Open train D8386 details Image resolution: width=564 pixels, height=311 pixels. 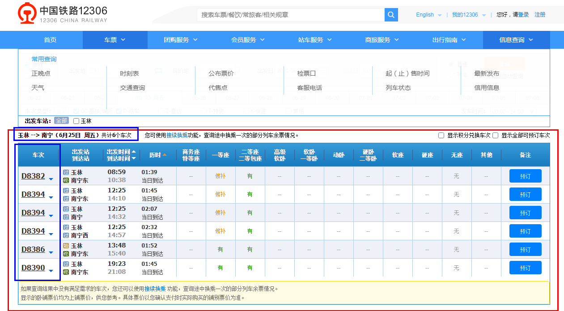point(33,249)
